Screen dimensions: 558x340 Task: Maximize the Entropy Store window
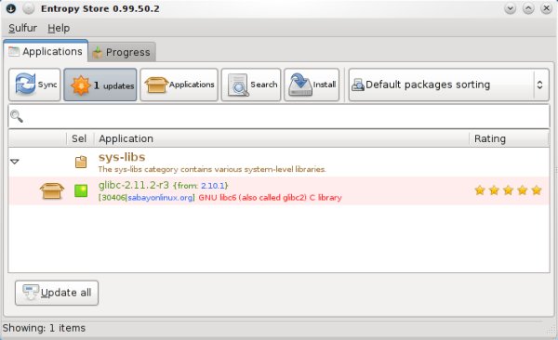pyautogui.click(x=528, y=8)
